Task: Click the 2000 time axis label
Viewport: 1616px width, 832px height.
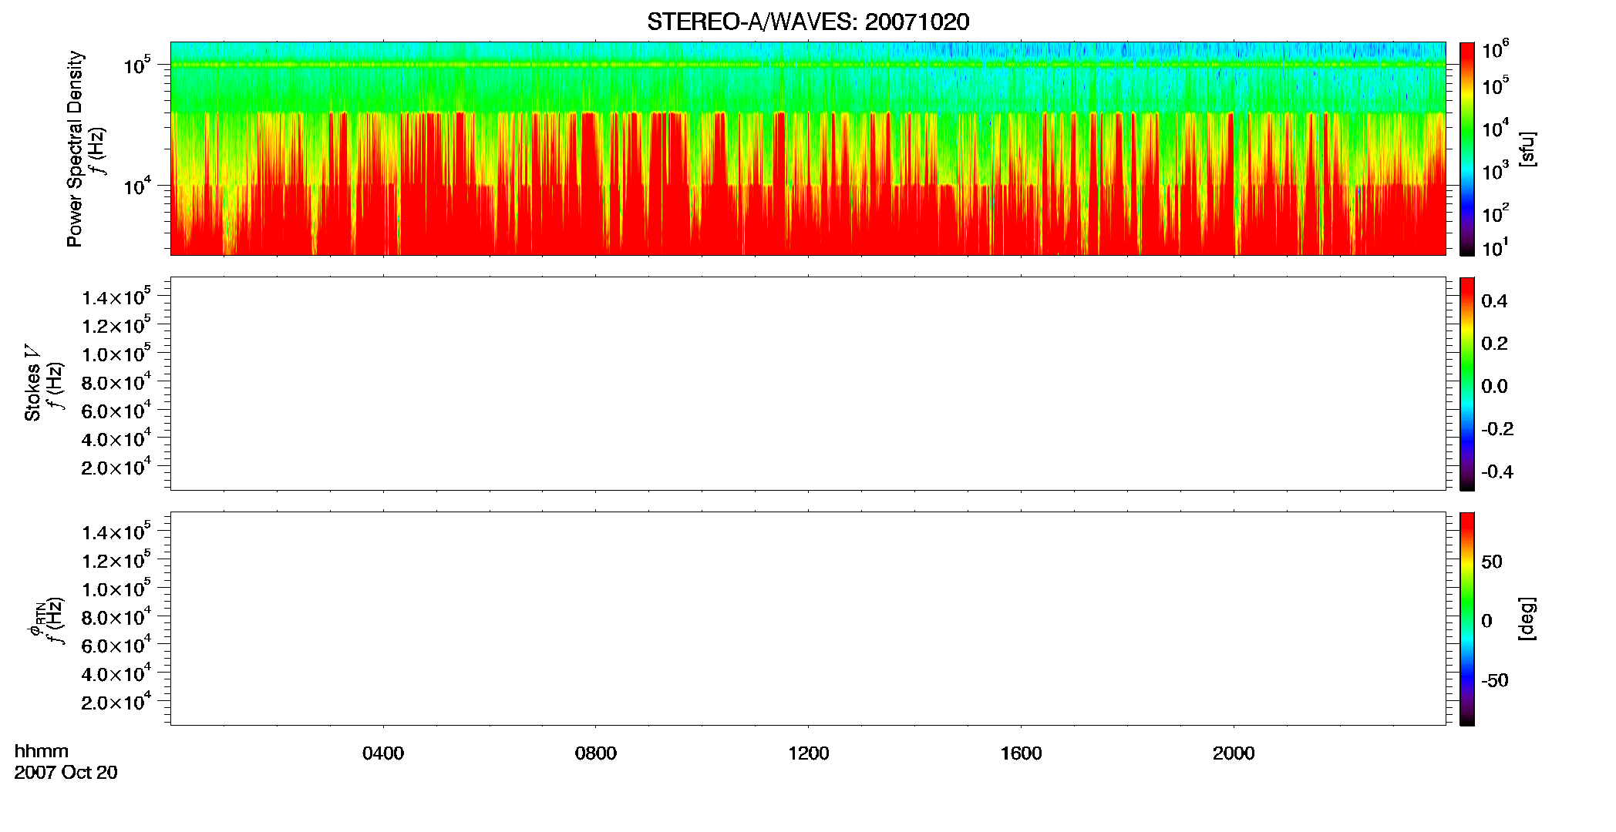Action: click(1234, 753)
